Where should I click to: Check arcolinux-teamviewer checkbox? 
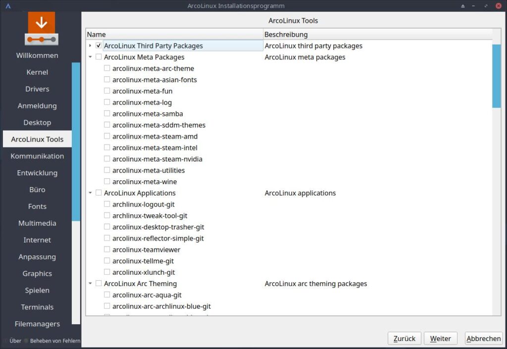(x=107, y=249)
